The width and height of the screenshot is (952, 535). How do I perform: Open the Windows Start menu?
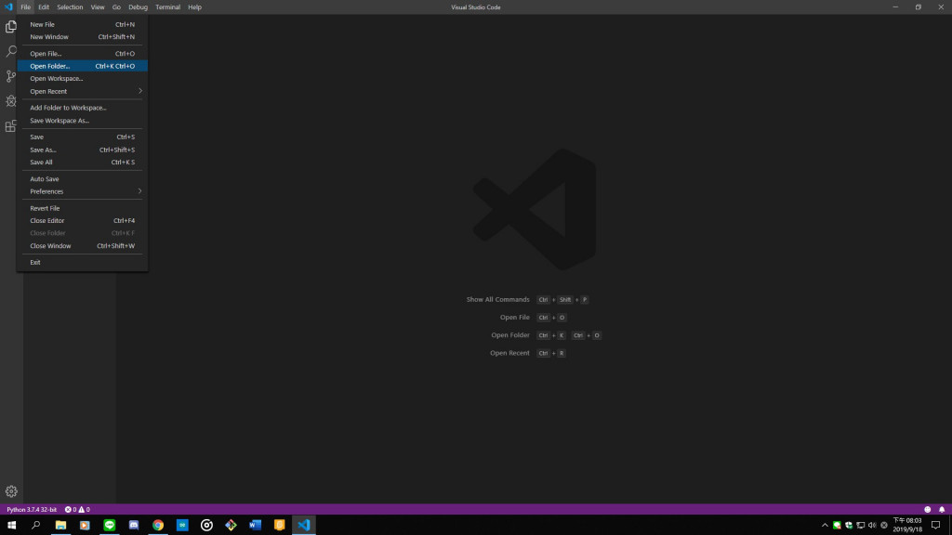coord(11,526)
